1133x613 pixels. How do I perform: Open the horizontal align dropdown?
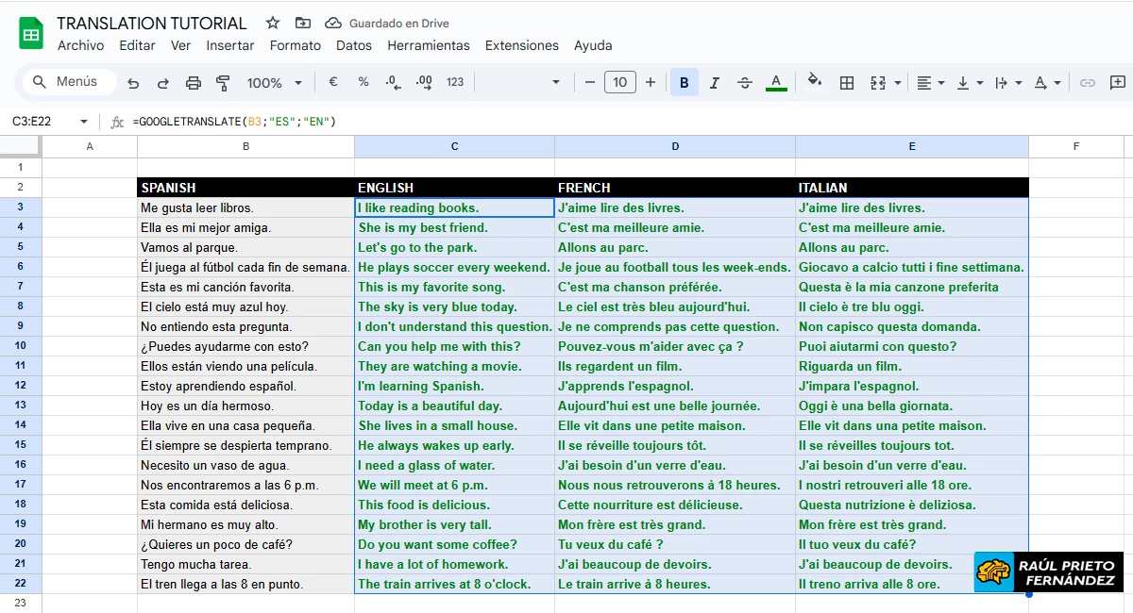click(940, 82)
